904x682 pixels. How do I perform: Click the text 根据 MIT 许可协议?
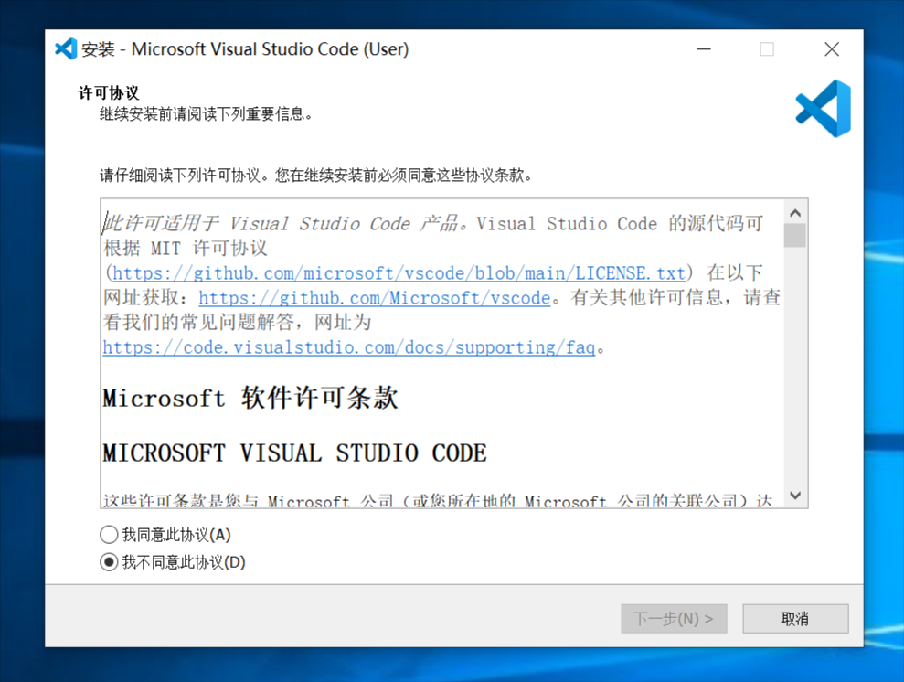coord(185,248)
